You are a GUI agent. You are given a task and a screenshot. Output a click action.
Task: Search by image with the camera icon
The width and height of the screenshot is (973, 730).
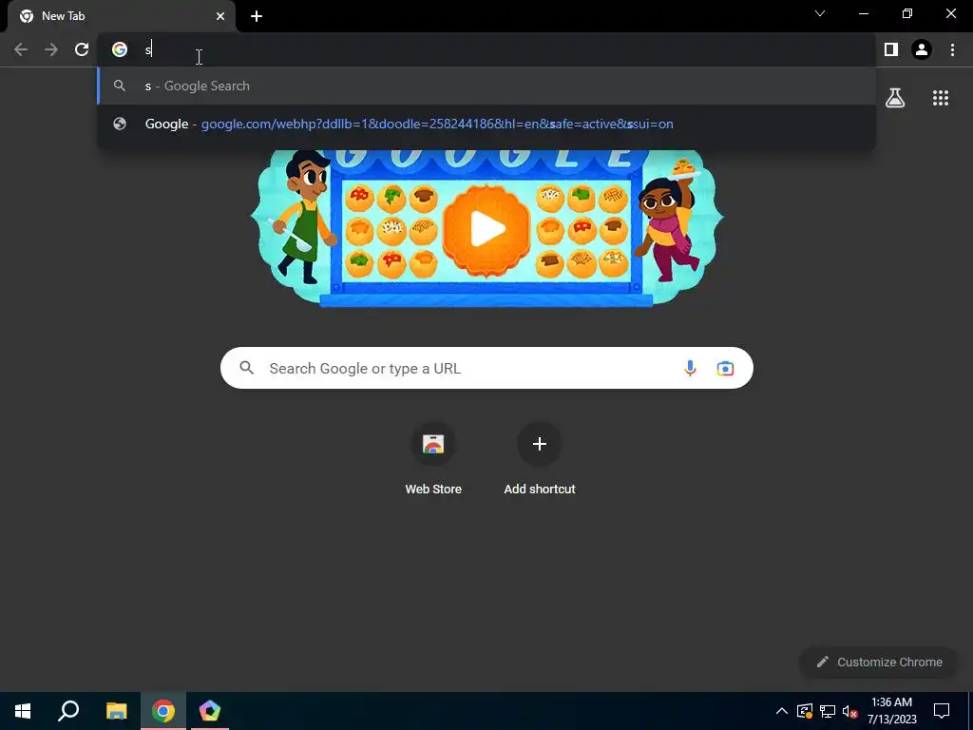(725, 368)
